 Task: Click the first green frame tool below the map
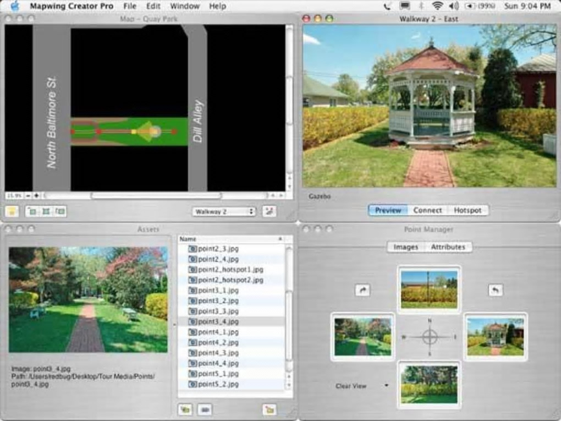click(32, 211)
